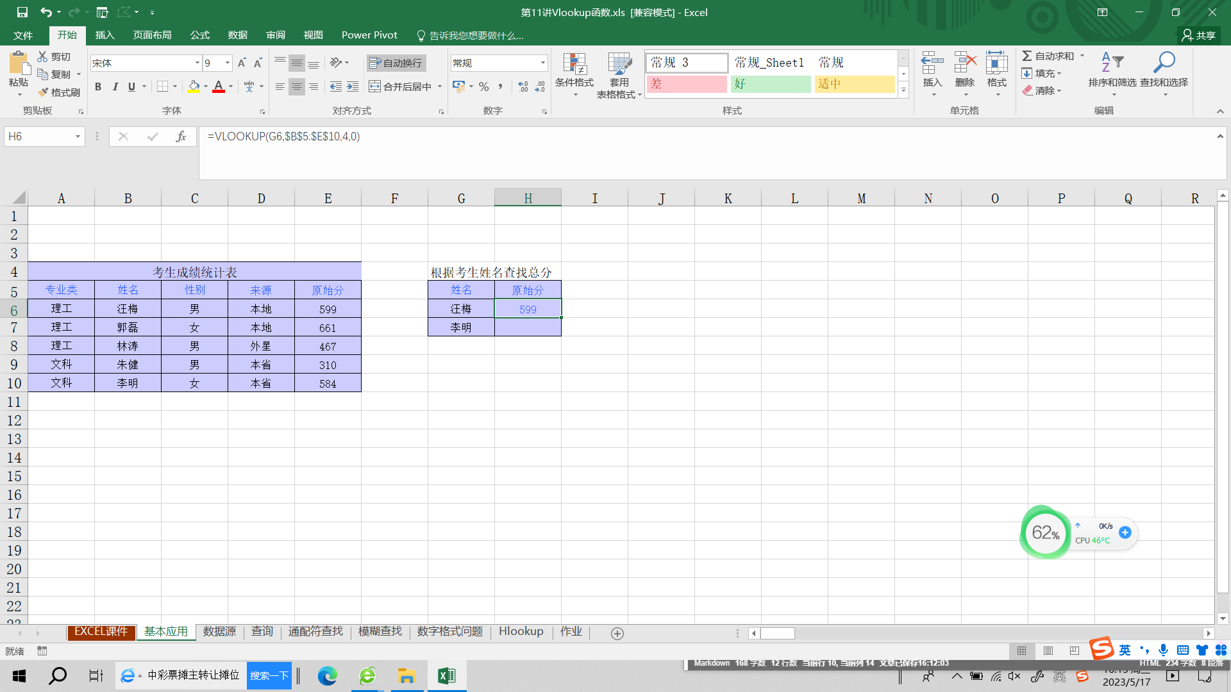Switch to the Hlookup sheet tab
1231x692 pixels.
click(521, 632)
